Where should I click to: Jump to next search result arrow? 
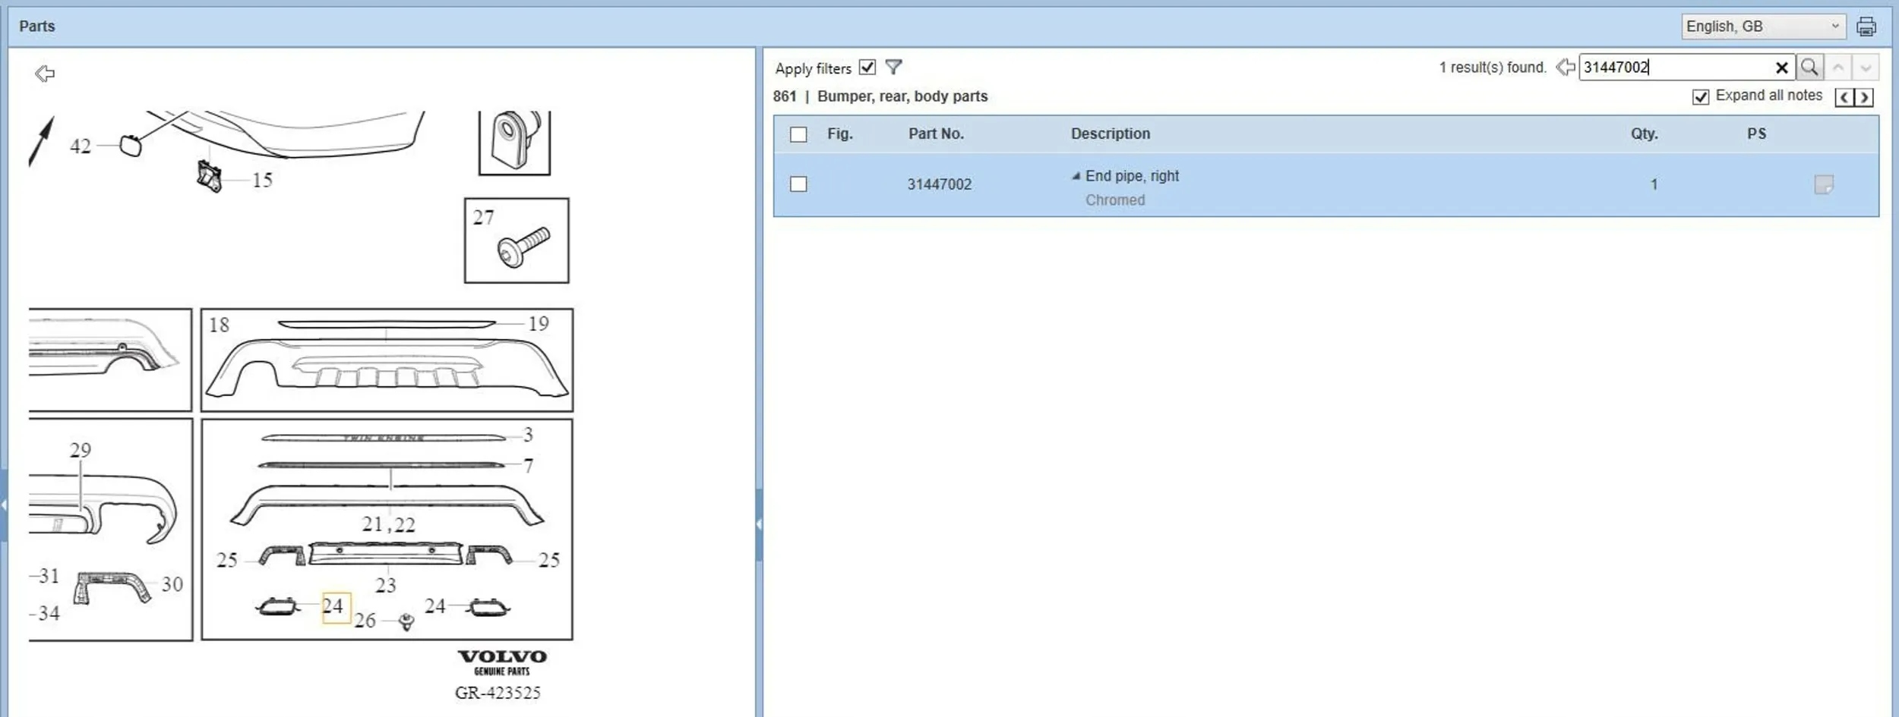coord(1866,68)
